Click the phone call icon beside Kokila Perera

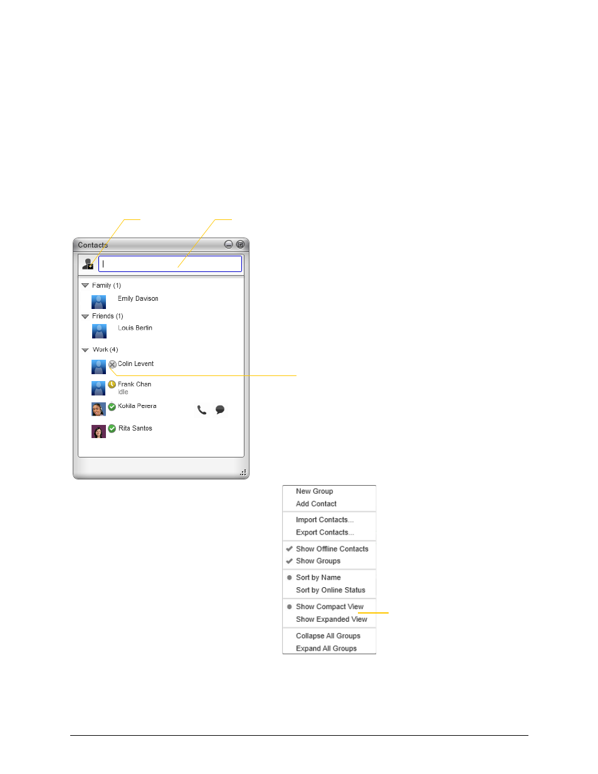coord(202,410)
